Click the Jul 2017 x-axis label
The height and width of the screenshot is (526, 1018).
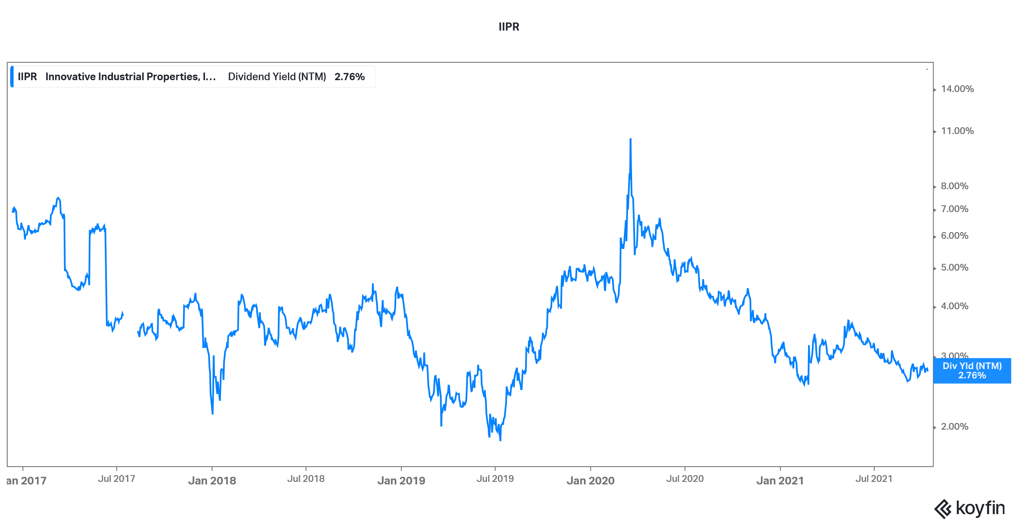[x=117, y=479]
